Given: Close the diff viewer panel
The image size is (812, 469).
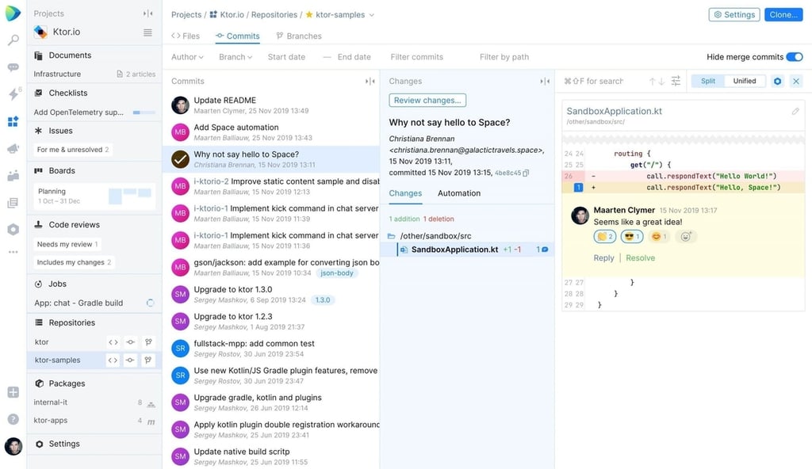Looking at the screenshot, I should point(796,82).
